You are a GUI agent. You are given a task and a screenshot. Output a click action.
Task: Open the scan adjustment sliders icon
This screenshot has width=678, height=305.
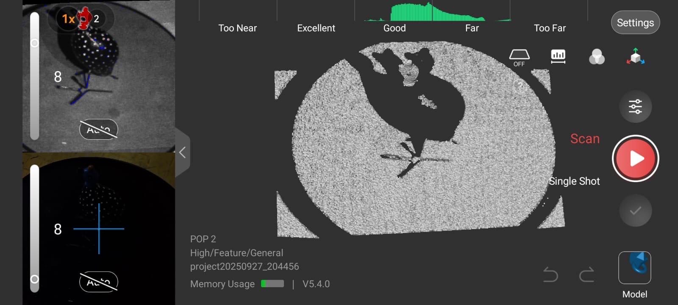click(635, 106)
